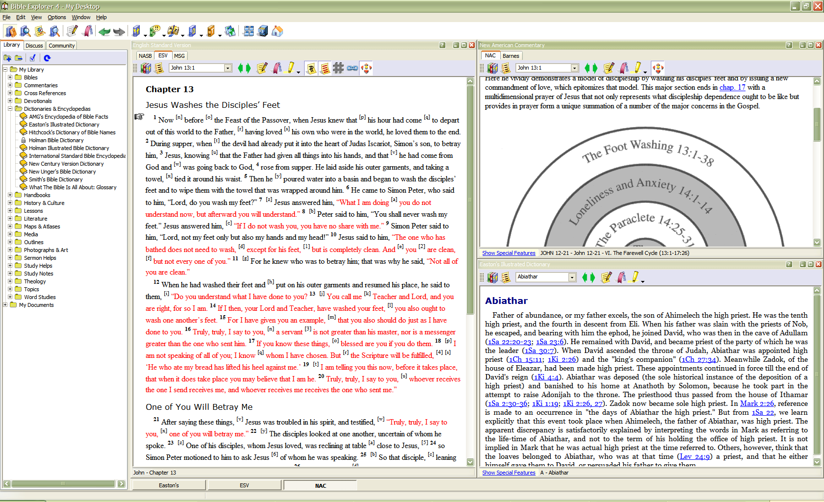824x502 pixels.
Task: Toggle the red-lined note icon in ESV toolbar
Action: tap(325, 68)
